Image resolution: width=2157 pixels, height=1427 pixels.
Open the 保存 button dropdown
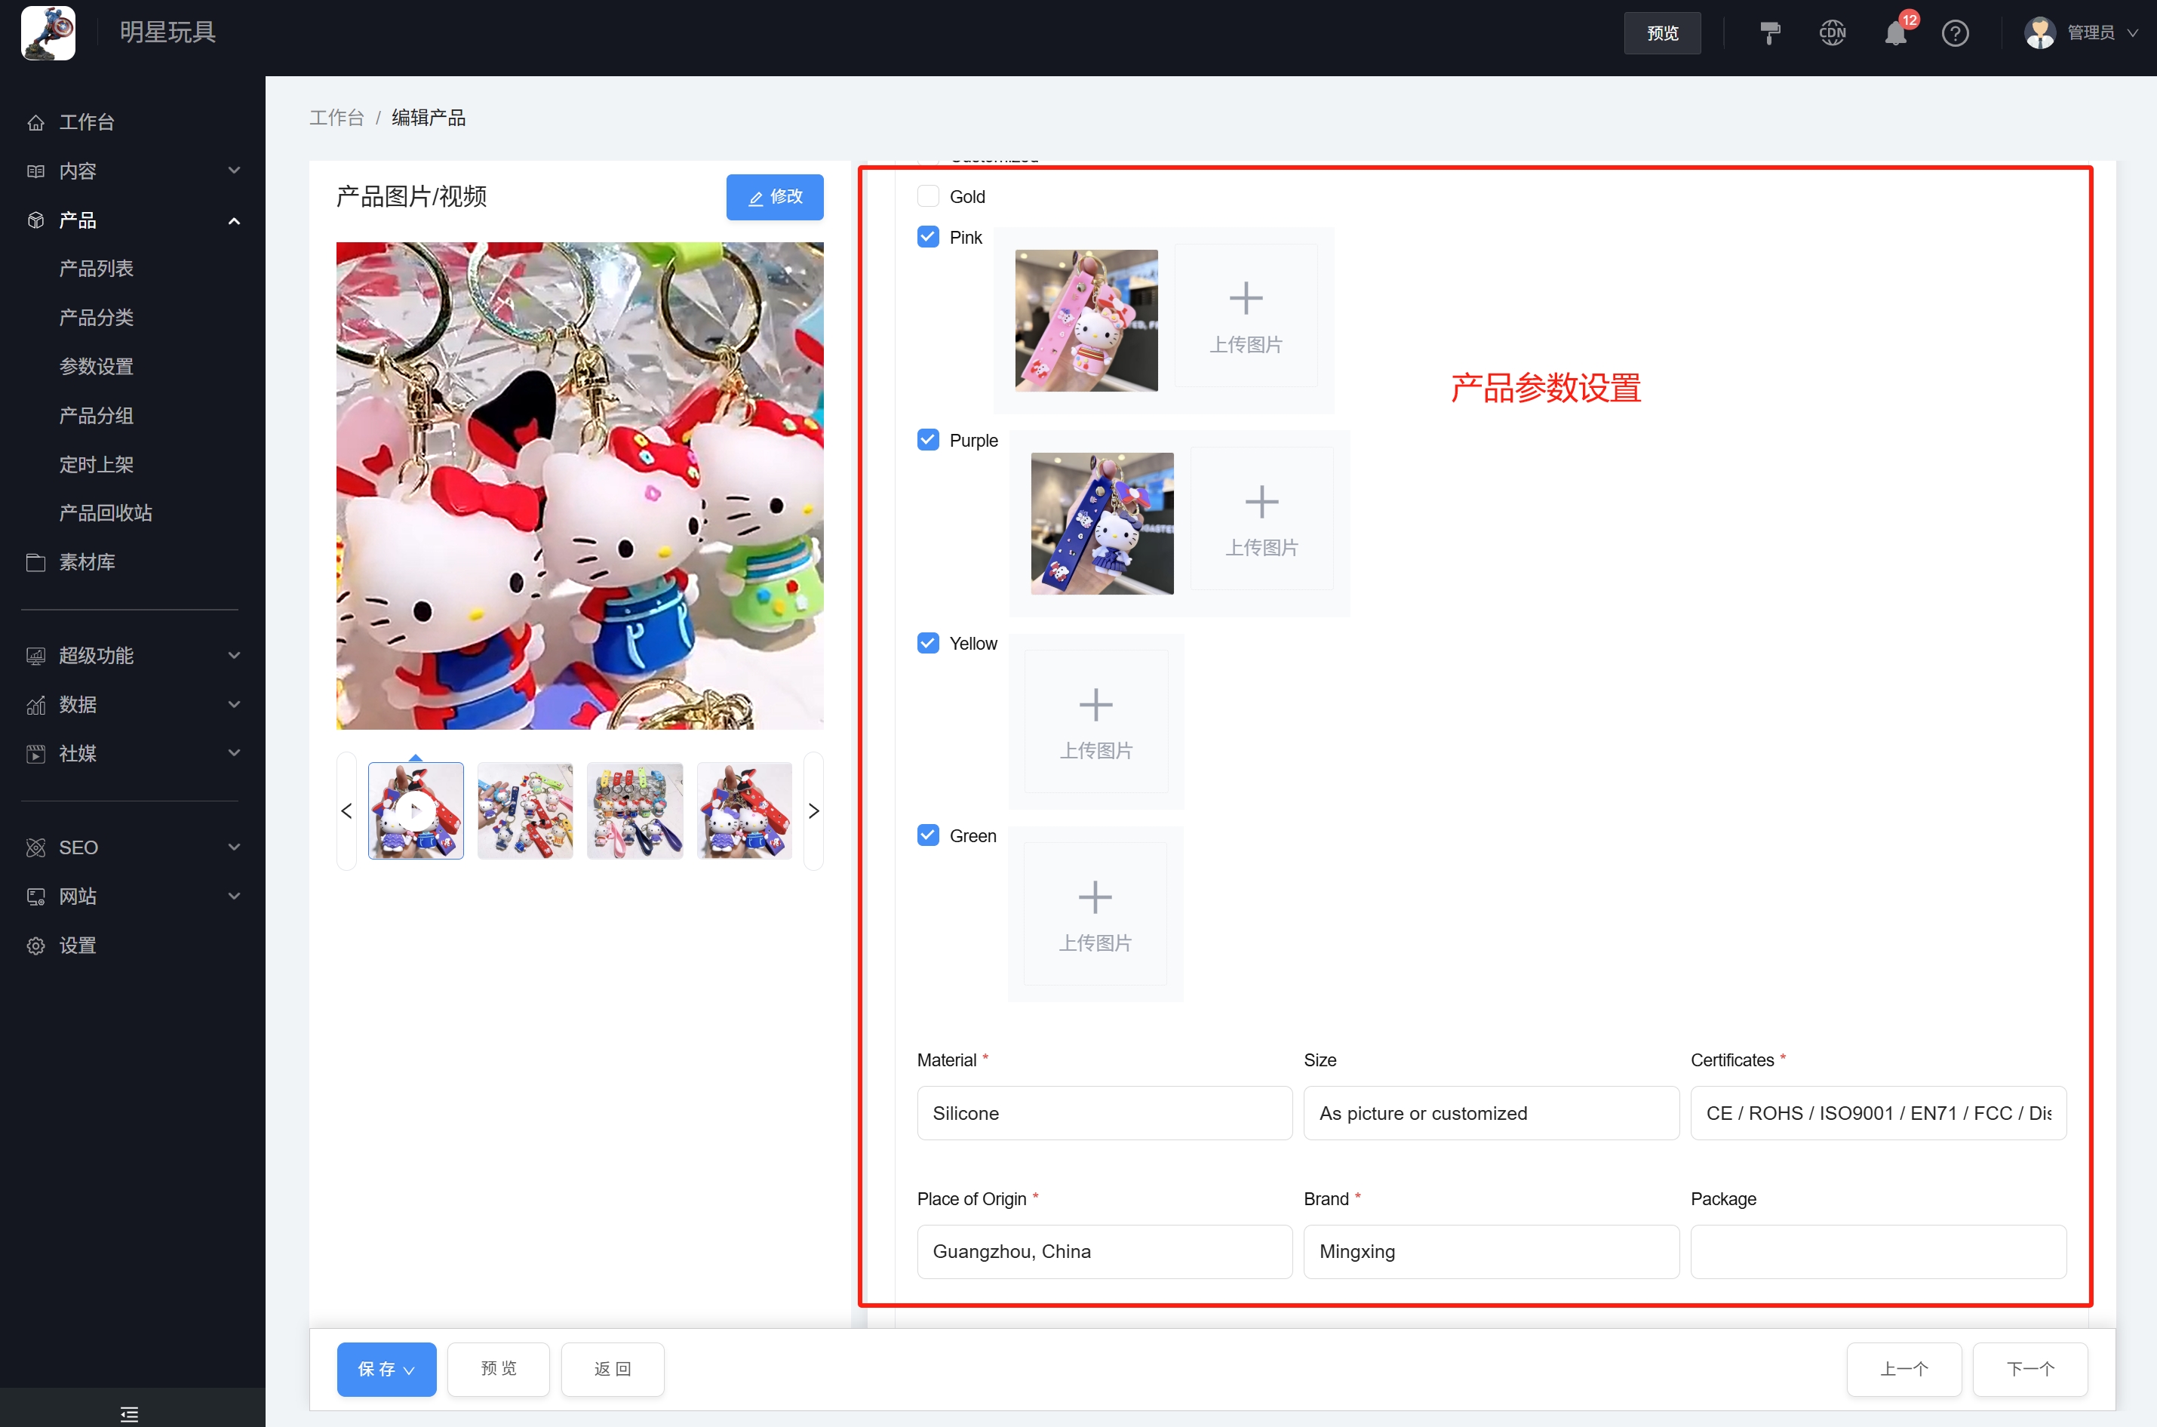[x=410, y=1370]
